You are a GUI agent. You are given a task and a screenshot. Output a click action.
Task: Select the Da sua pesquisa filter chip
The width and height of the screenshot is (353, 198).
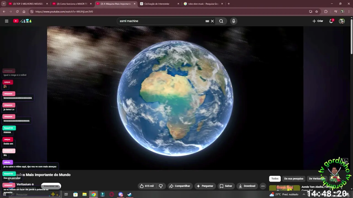[x=294, y=178]
